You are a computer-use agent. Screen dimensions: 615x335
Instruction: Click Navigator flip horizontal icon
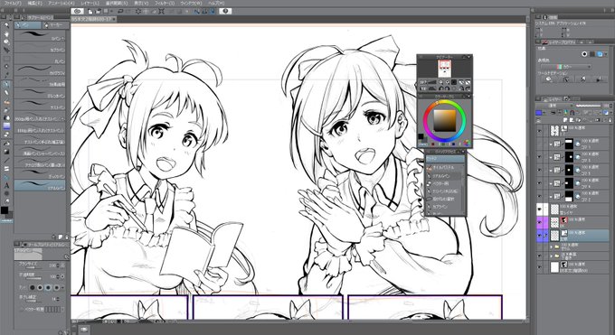click(x=461, y=88)
